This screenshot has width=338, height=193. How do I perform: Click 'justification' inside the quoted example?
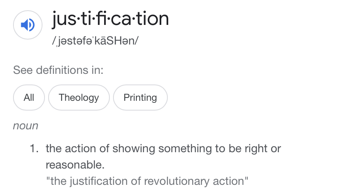[99, 181]
